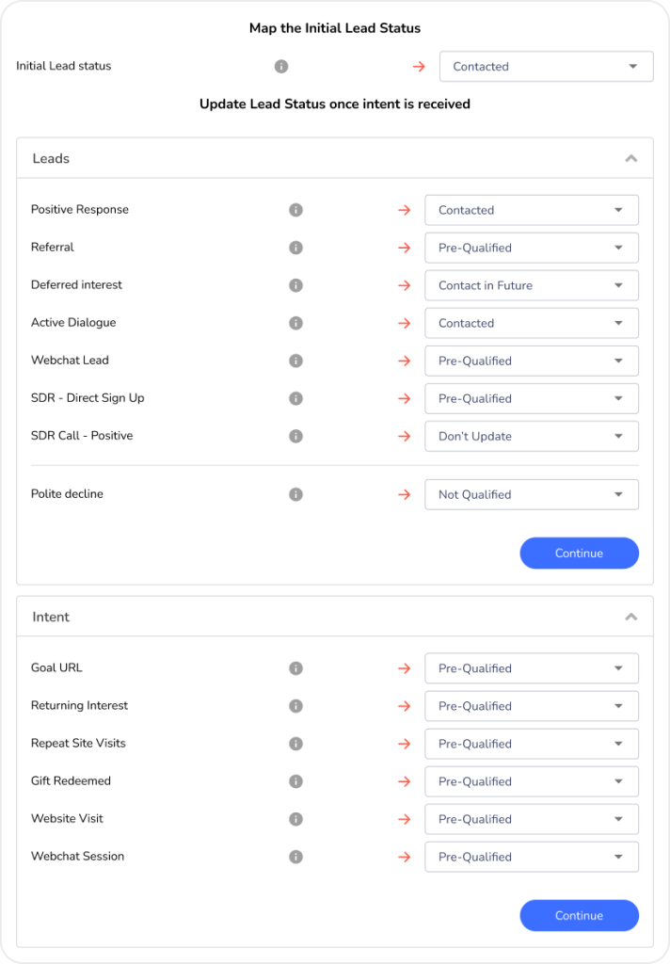The width and height of the screenshot is (670, 964).
Task: Collapse the Intent section chevron
Action: point(630,618)
